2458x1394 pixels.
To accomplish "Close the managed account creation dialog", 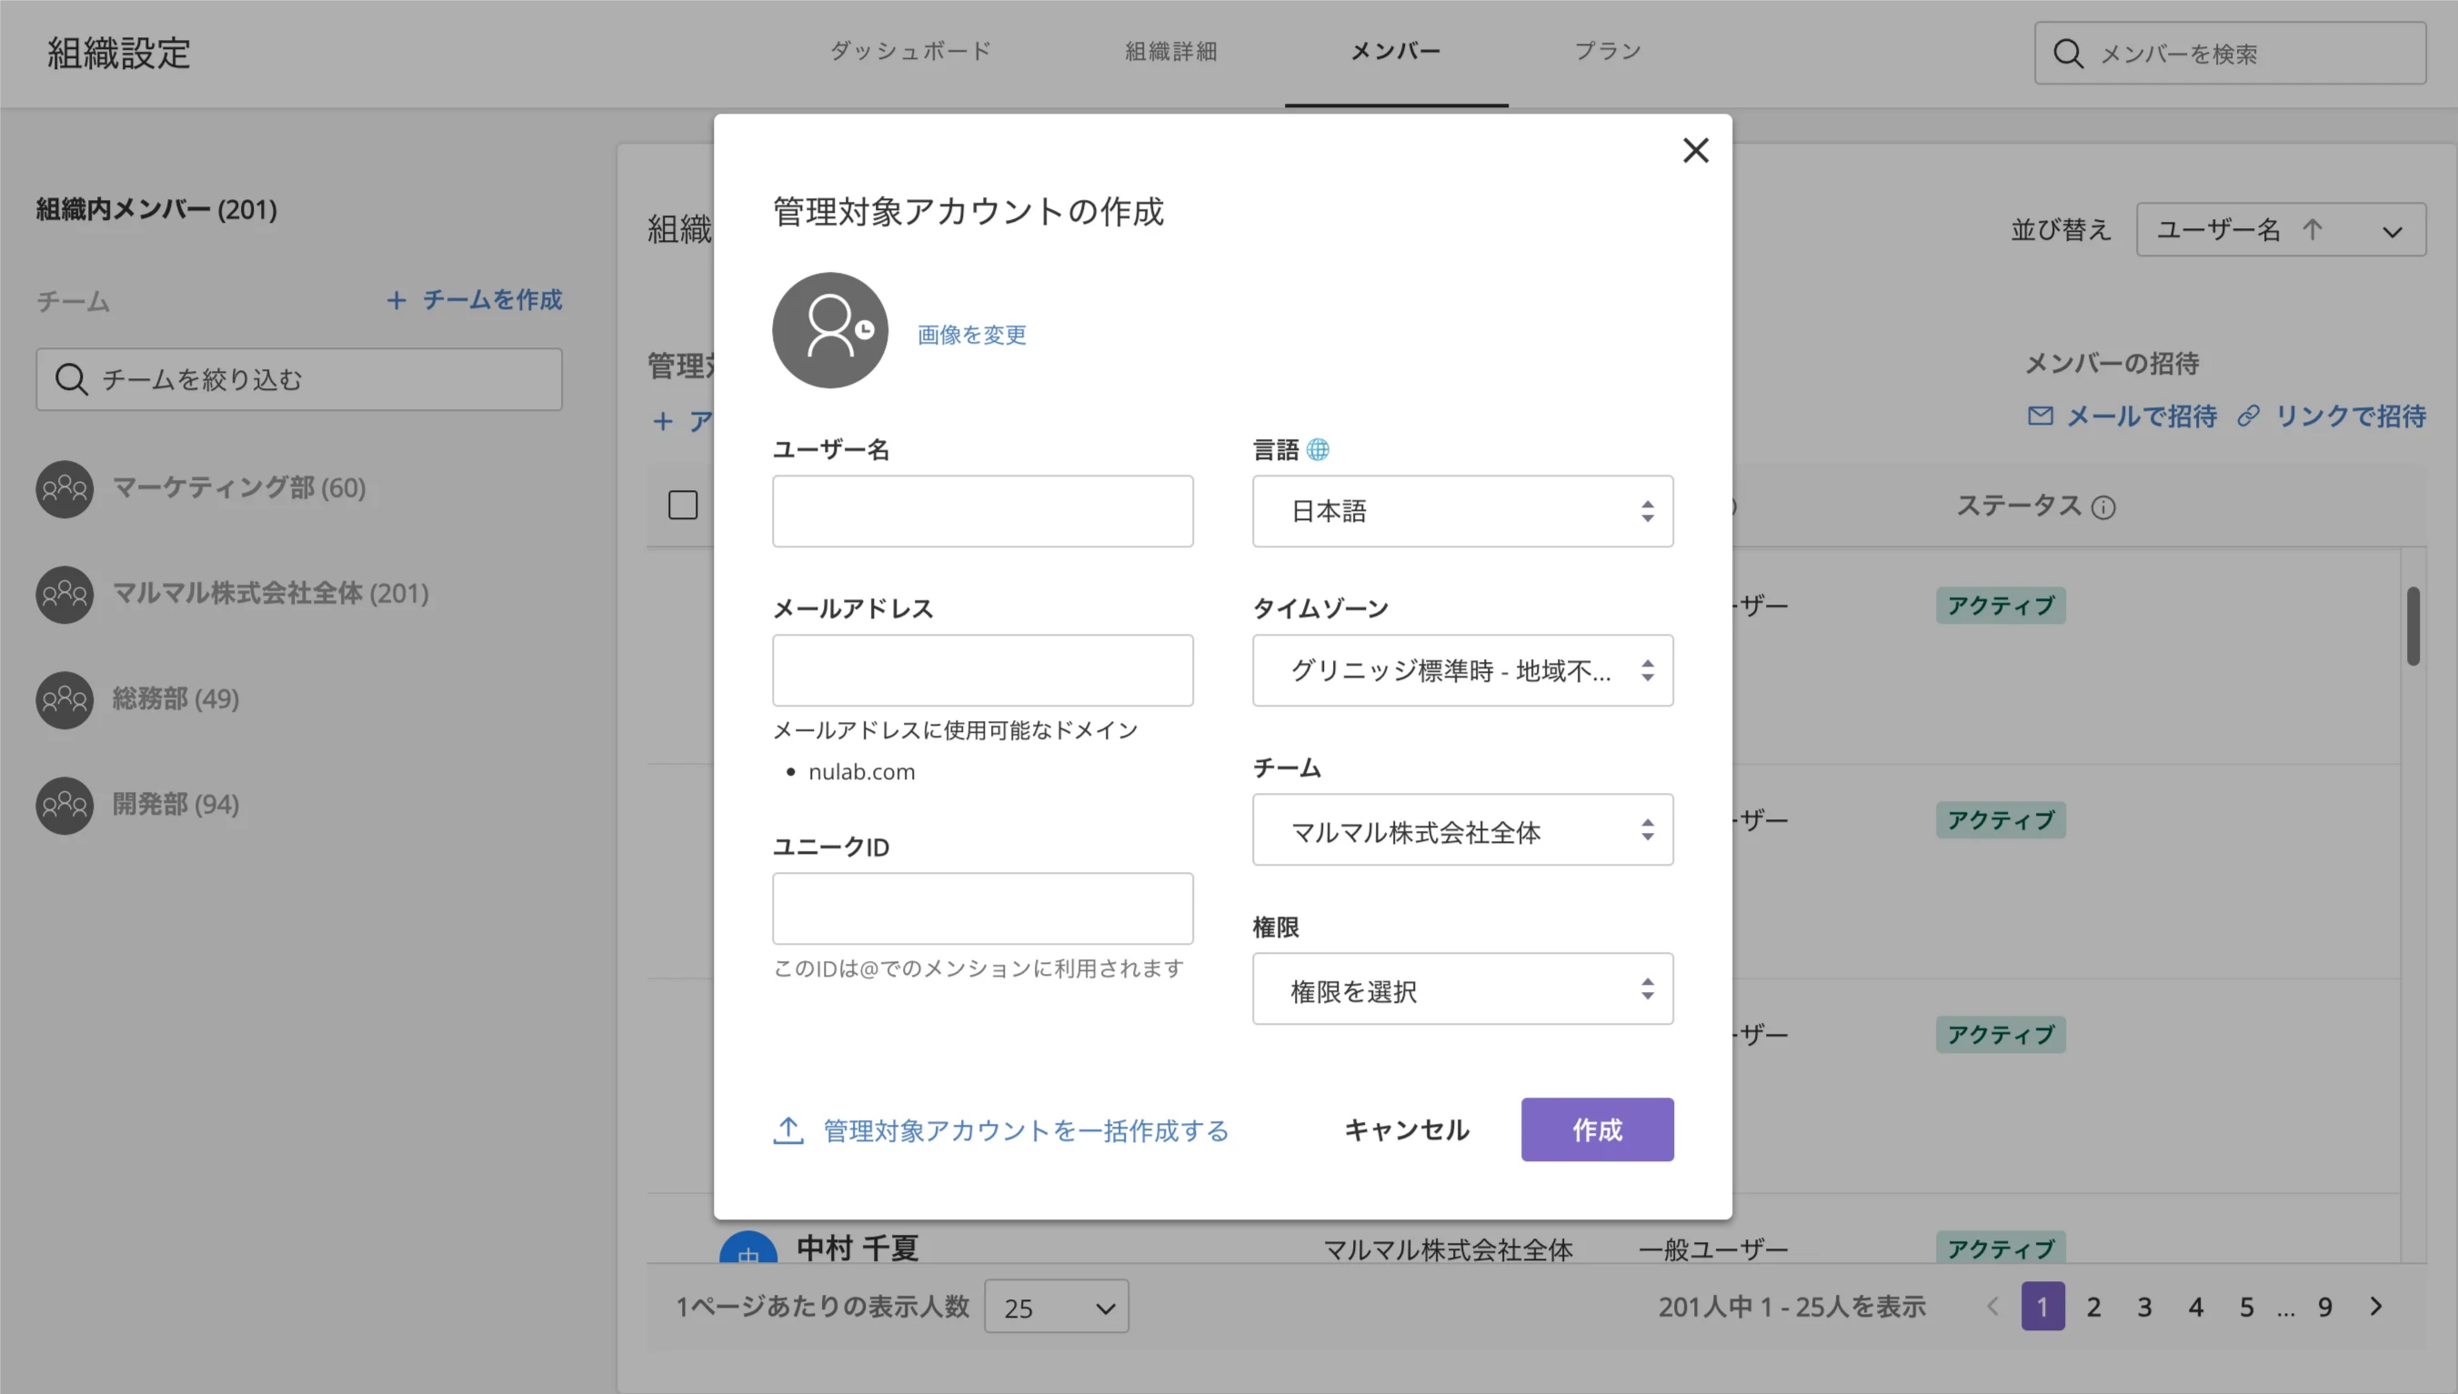I will pos(1695,150).
